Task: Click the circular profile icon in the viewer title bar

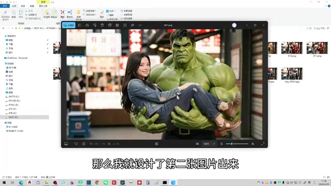Action: (x=234, y=25)
